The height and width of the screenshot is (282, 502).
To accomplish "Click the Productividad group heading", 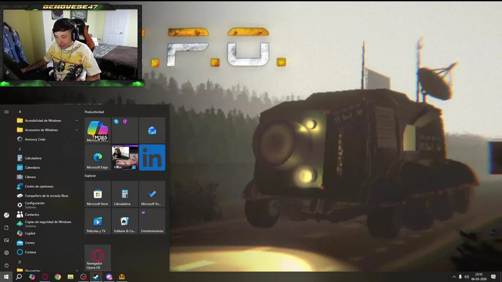I will (94, 112).
